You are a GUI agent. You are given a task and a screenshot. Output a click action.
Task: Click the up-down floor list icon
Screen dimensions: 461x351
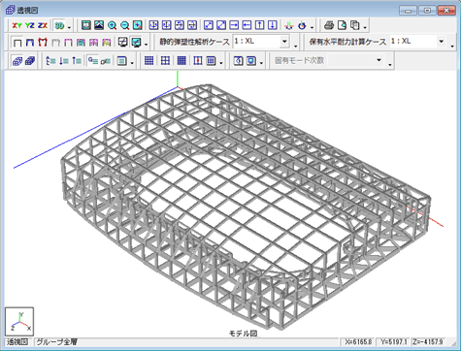tap(50, 60)
